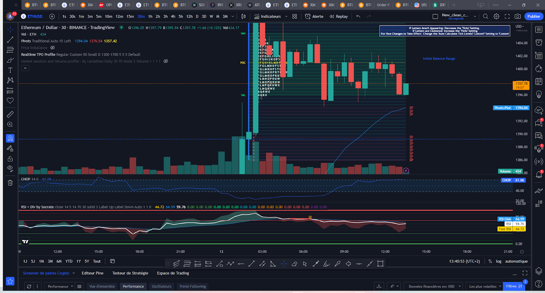Open the candle chart type selector
This screenshot has width=545, height=293.
[x=244, y=16]
